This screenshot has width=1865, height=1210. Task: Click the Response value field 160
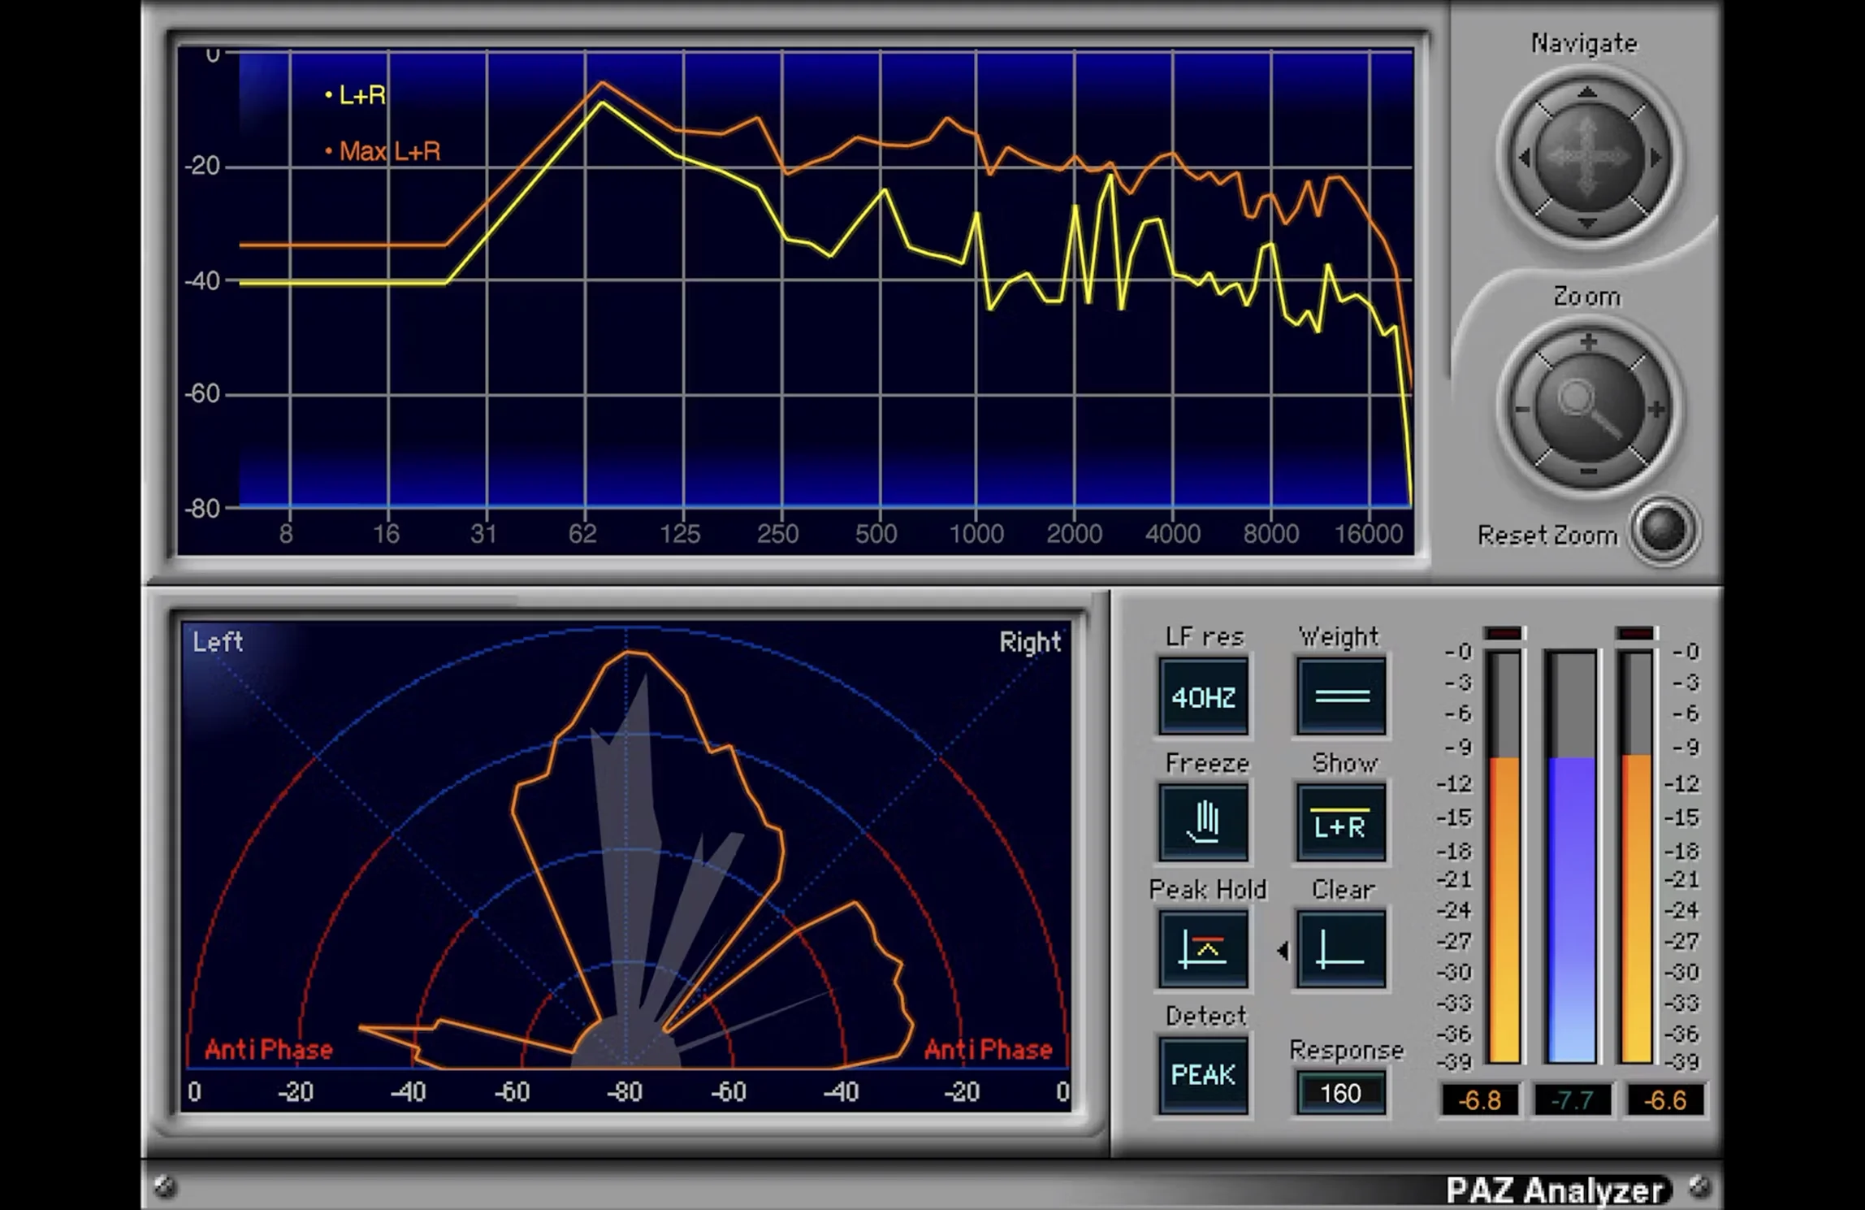pos(1341,1093)
